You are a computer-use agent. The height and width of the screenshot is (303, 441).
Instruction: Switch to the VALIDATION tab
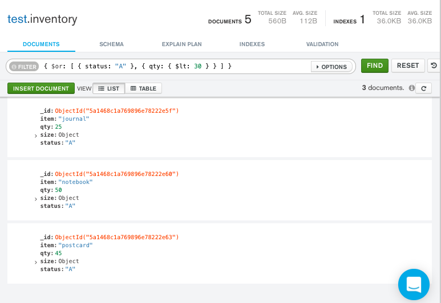(x=322, y=44)
